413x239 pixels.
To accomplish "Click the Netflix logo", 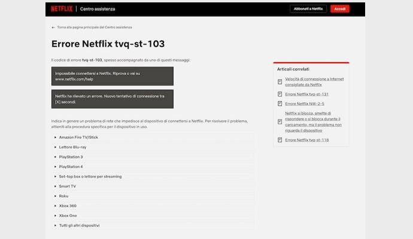I will (x=62, y=9).
